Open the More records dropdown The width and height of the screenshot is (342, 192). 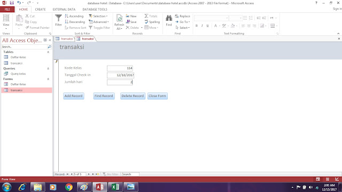151,28
